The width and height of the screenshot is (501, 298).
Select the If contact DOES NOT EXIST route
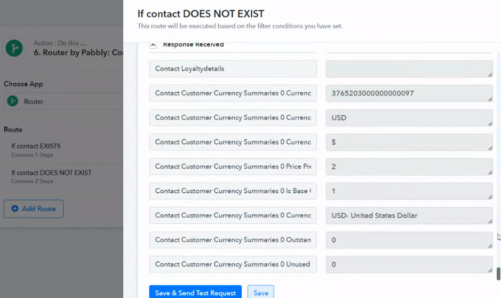51,173
